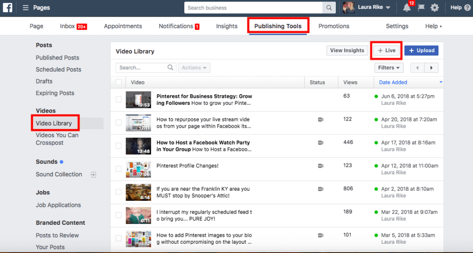The width and height of the screenshot is (473, 253).
Task: Open the Page tab
Action: (x=36, y=26)
